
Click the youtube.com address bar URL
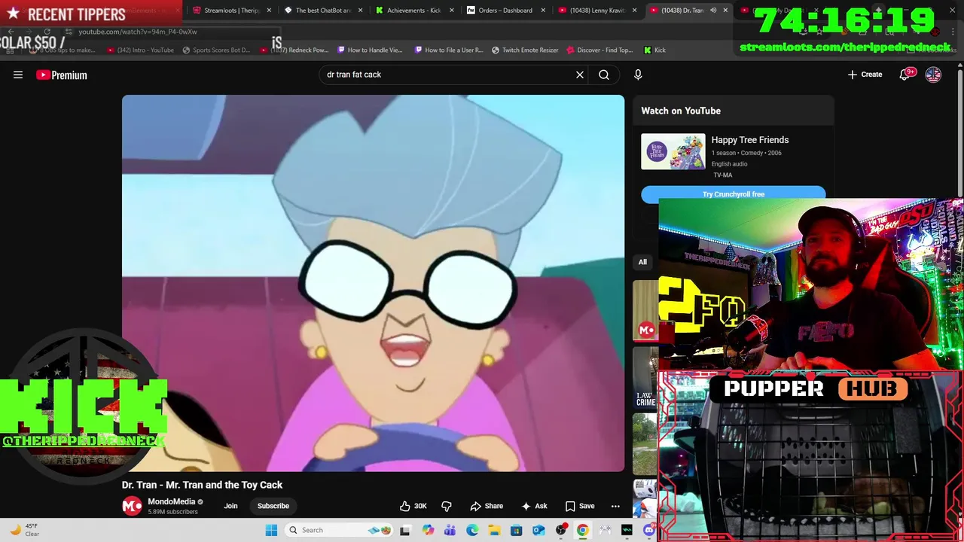(x=138, y=32)
